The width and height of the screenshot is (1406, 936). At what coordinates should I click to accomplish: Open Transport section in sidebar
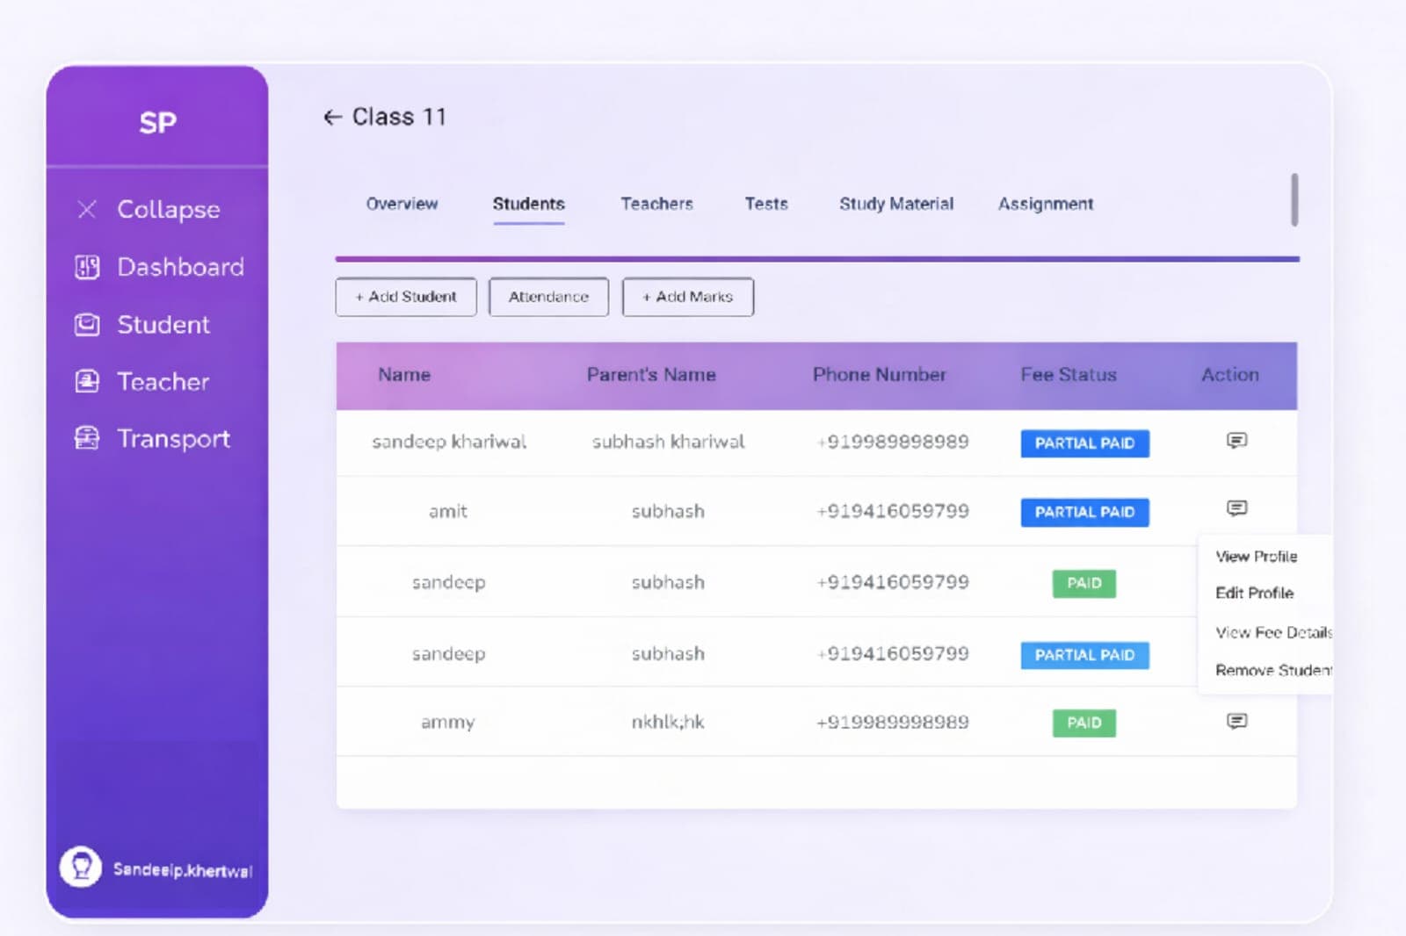pos(173,439)
